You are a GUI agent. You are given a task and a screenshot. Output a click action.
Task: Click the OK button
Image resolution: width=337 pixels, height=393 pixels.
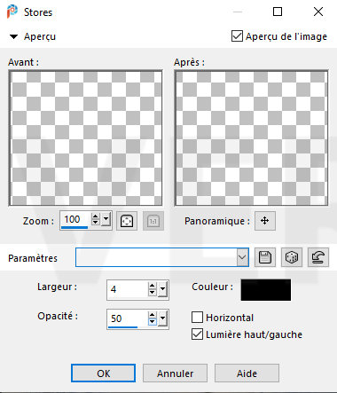pos(103,373)
